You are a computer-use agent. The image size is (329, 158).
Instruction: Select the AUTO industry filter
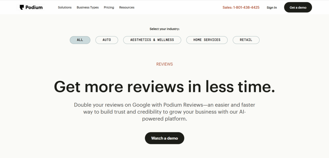click(x=107, y=40)
